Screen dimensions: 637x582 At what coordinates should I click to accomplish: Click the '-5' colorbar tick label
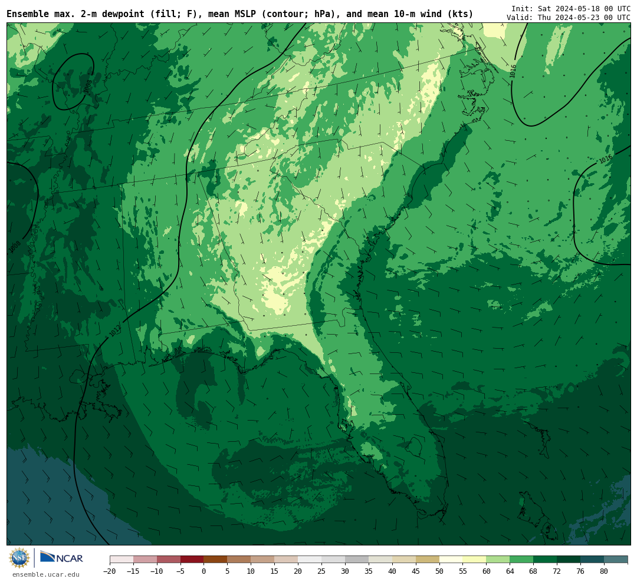[x=180, y=571]
